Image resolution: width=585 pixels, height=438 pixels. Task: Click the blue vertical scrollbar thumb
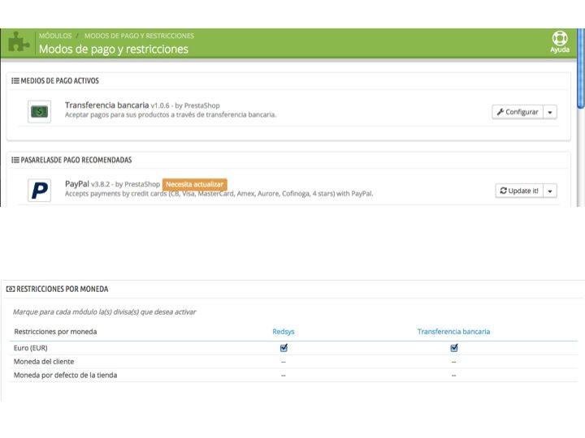point(580,69)
